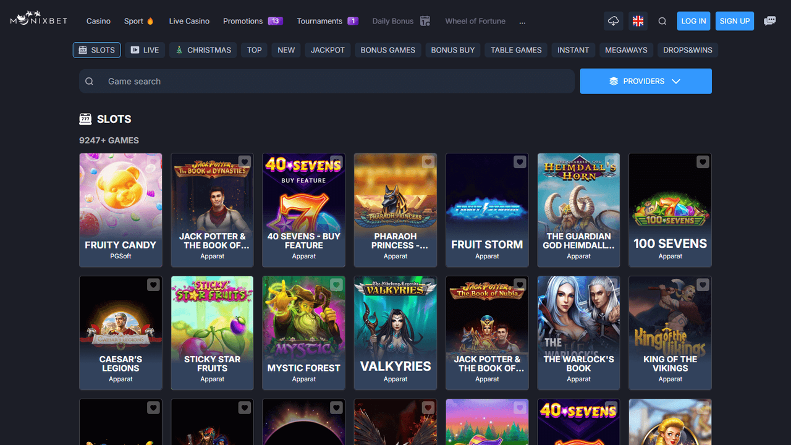This screenshot has height=445, width=791.
Task: Toggle favorite heart on The Warlock's Book
Action: click(611, 285)
